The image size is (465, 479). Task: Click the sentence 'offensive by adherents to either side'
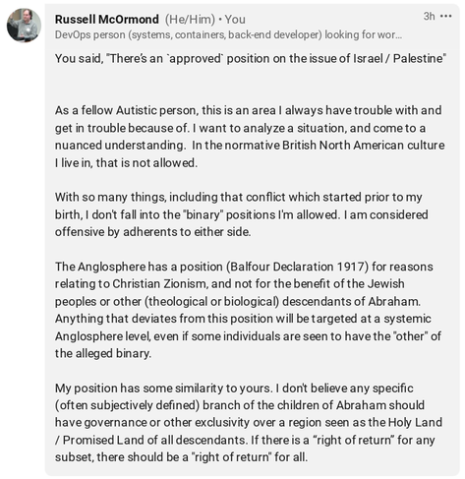pos(152,232)
